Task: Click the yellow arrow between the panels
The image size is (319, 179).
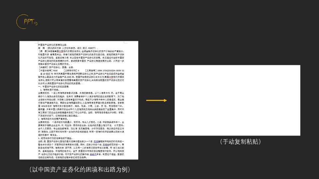Action: 156,100
